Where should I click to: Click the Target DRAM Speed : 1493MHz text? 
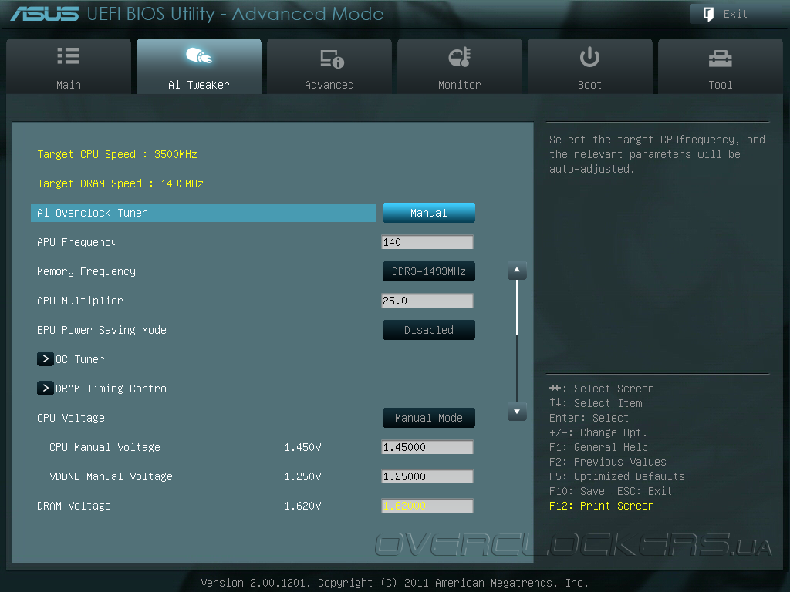click(120, 183)
